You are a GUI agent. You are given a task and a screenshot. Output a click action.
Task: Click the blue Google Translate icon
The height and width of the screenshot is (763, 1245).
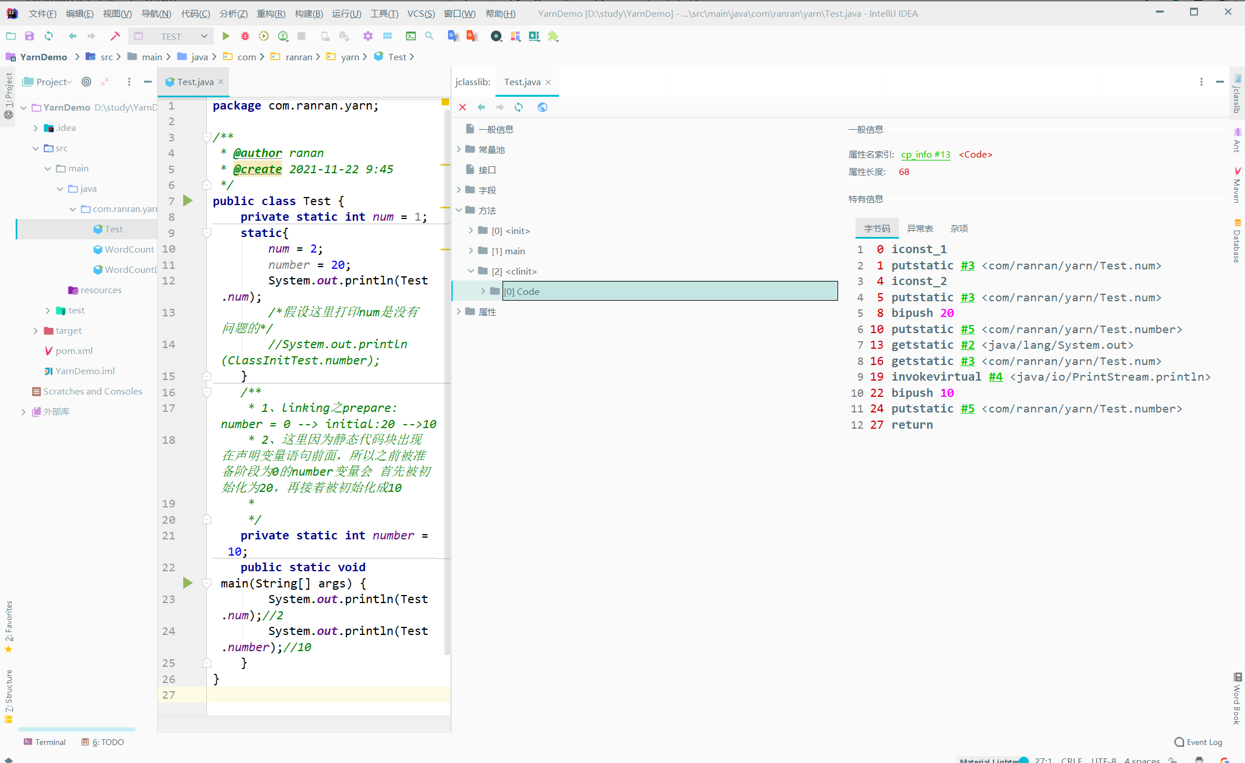coord(453,36)
